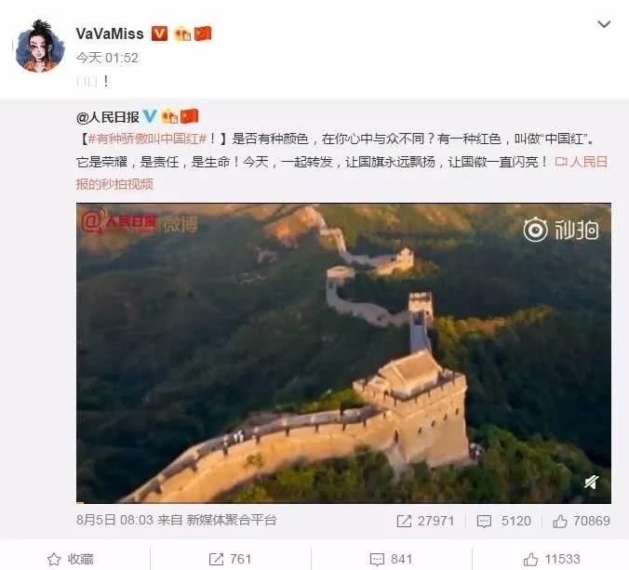The height and width of the screenshot is (570, 629).
Task: Open hashtag #有种骄傲叫中国红#
Action: (147, 139)
